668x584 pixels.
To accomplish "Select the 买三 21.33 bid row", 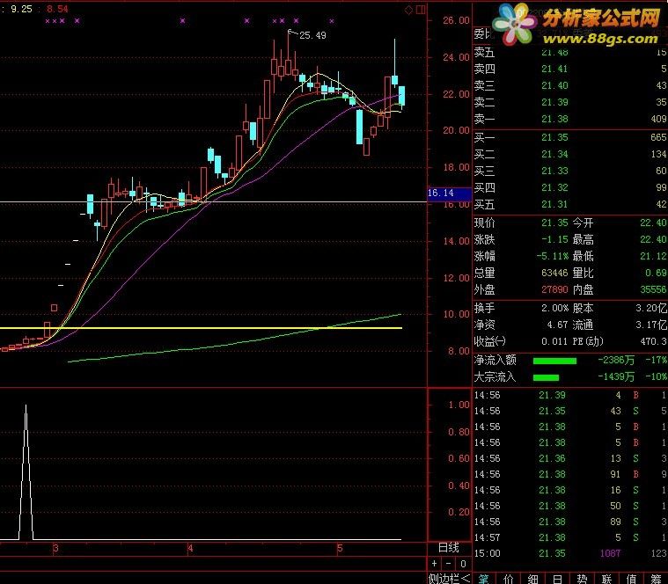I will click(570, 171).
